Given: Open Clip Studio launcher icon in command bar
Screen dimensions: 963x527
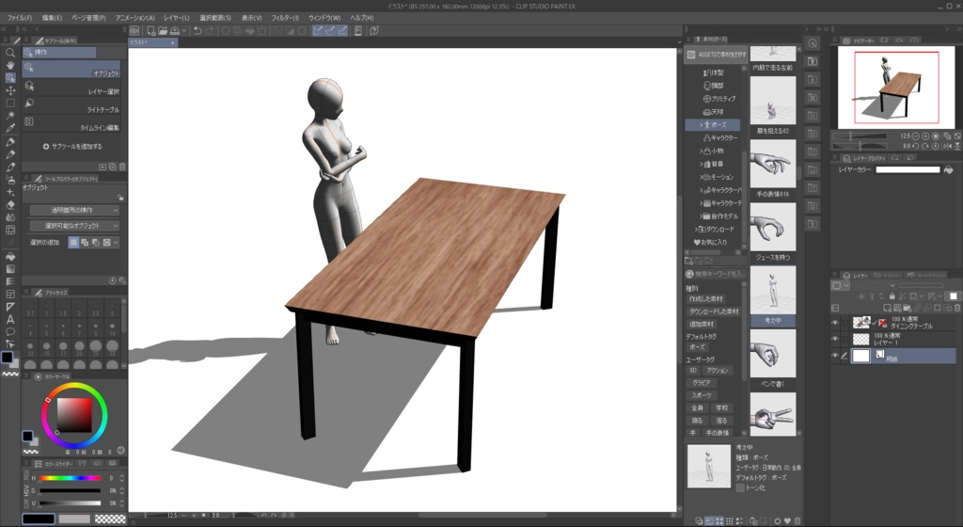Looking at the screenshot, I should [x=134, y=30].
